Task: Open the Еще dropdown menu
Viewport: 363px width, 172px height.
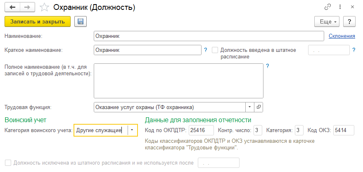Action: [327, 22]
